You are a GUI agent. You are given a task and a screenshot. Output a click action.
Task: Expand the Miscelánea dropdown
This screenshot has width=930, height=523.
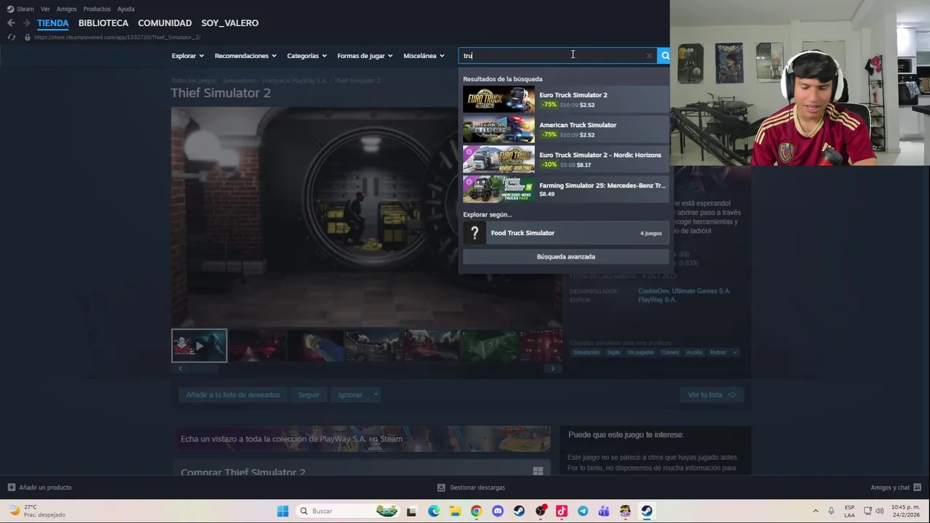tap(424, 56)
